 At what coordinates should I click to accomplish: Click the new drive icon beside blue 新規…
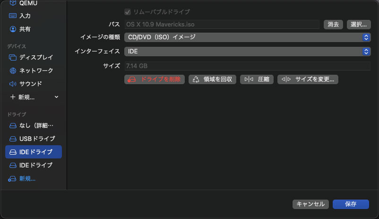point(12,179)
